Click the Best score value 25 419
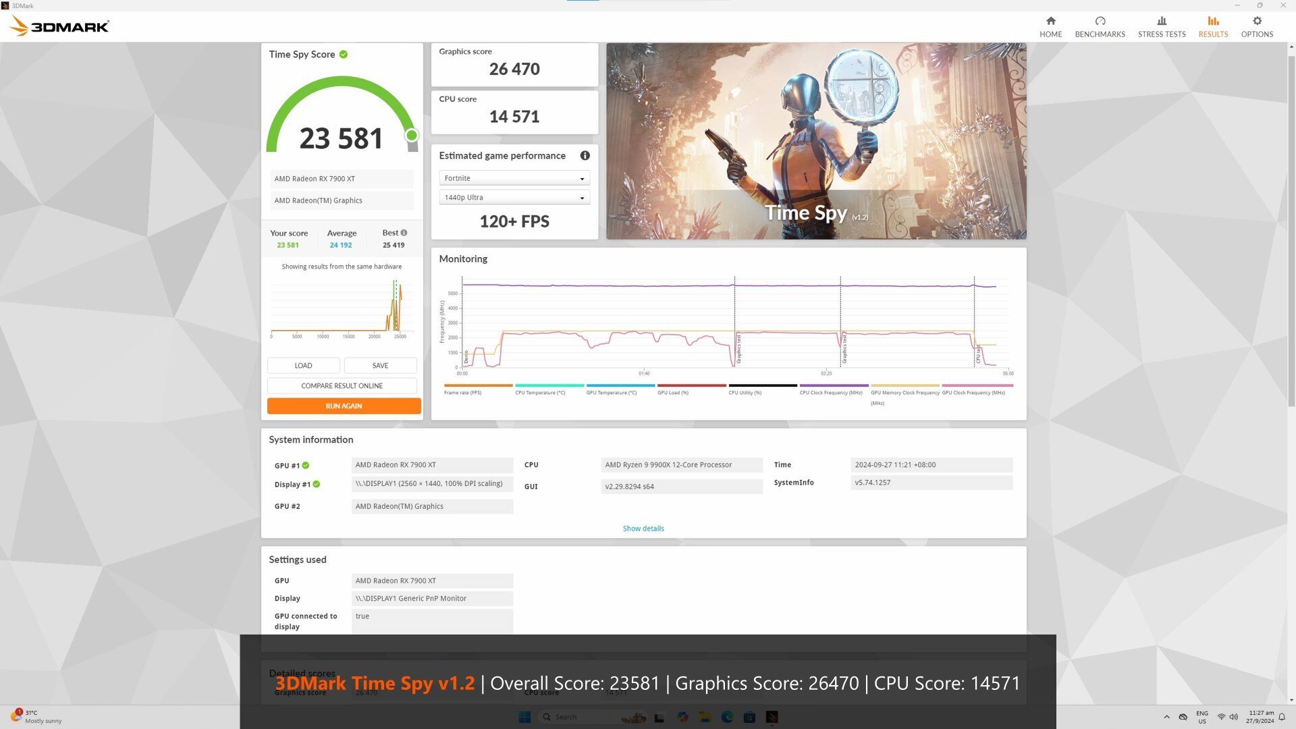 [394, 245]
